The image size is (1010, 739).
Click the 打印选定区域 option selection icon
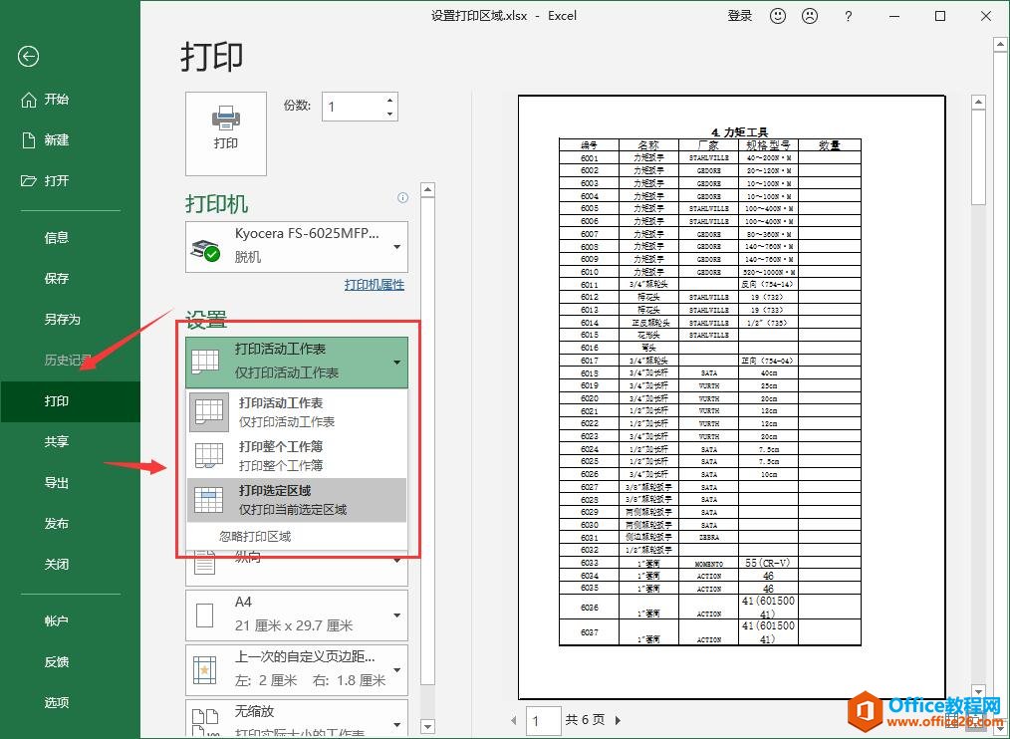click(209, 499)
